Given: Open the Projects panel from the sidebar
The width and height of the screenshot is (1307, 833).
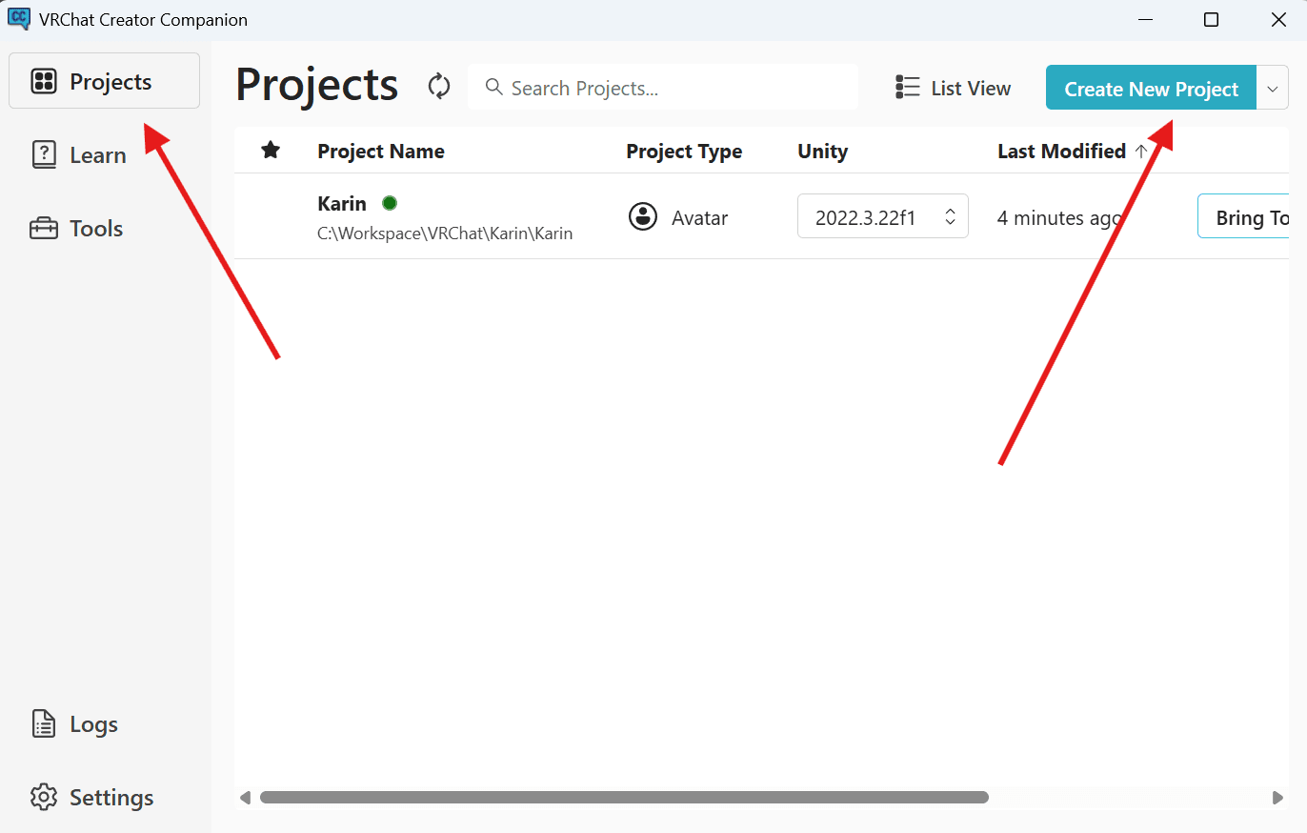Looking at the screenshot, I should click(x=103, y=81).
